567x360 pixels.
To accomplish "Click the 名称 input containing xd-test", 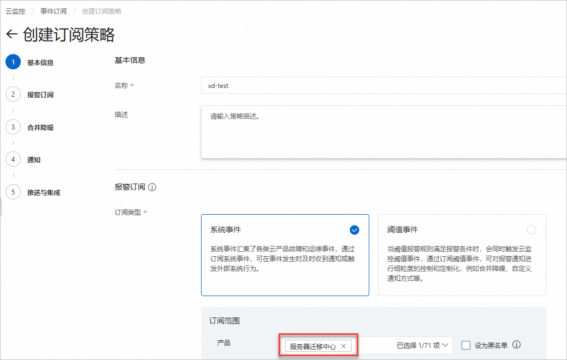I will click(383, 85).
